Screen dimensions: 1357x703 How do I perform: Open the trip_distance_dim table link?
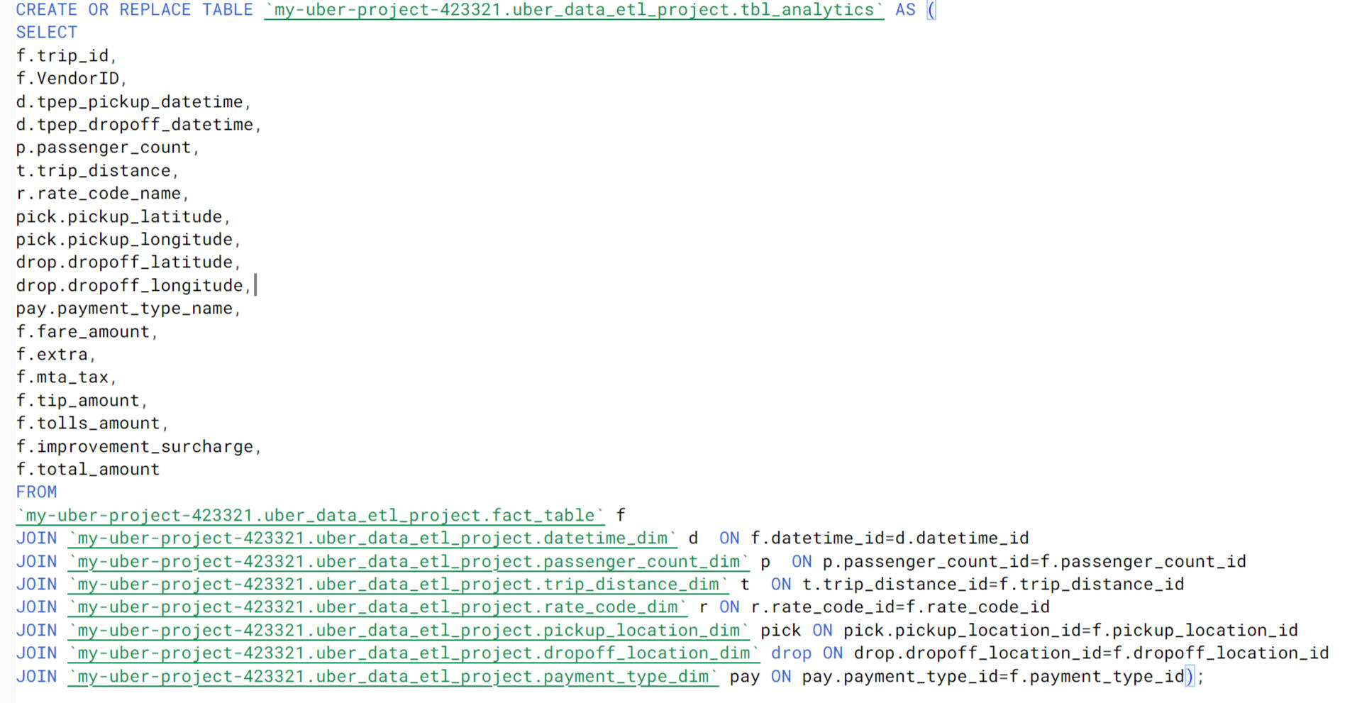pyautogui.click(x=398, y=585)
